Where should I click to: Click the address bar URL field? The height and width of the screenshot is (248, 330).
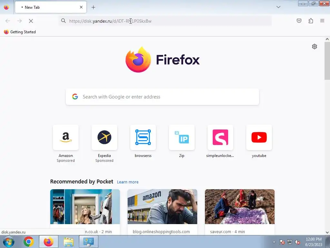click(x=165, y=21)
